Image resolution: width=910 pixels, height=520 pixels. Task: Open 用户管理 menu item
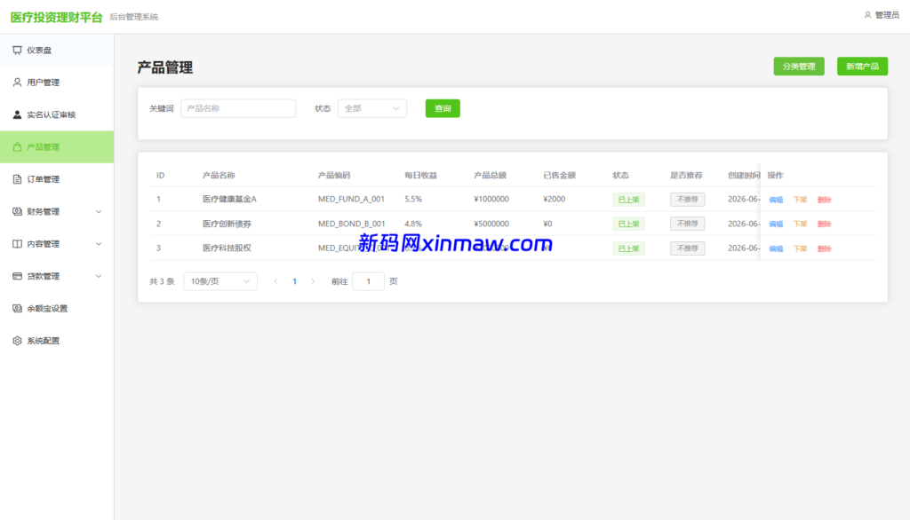pos(57,83)
